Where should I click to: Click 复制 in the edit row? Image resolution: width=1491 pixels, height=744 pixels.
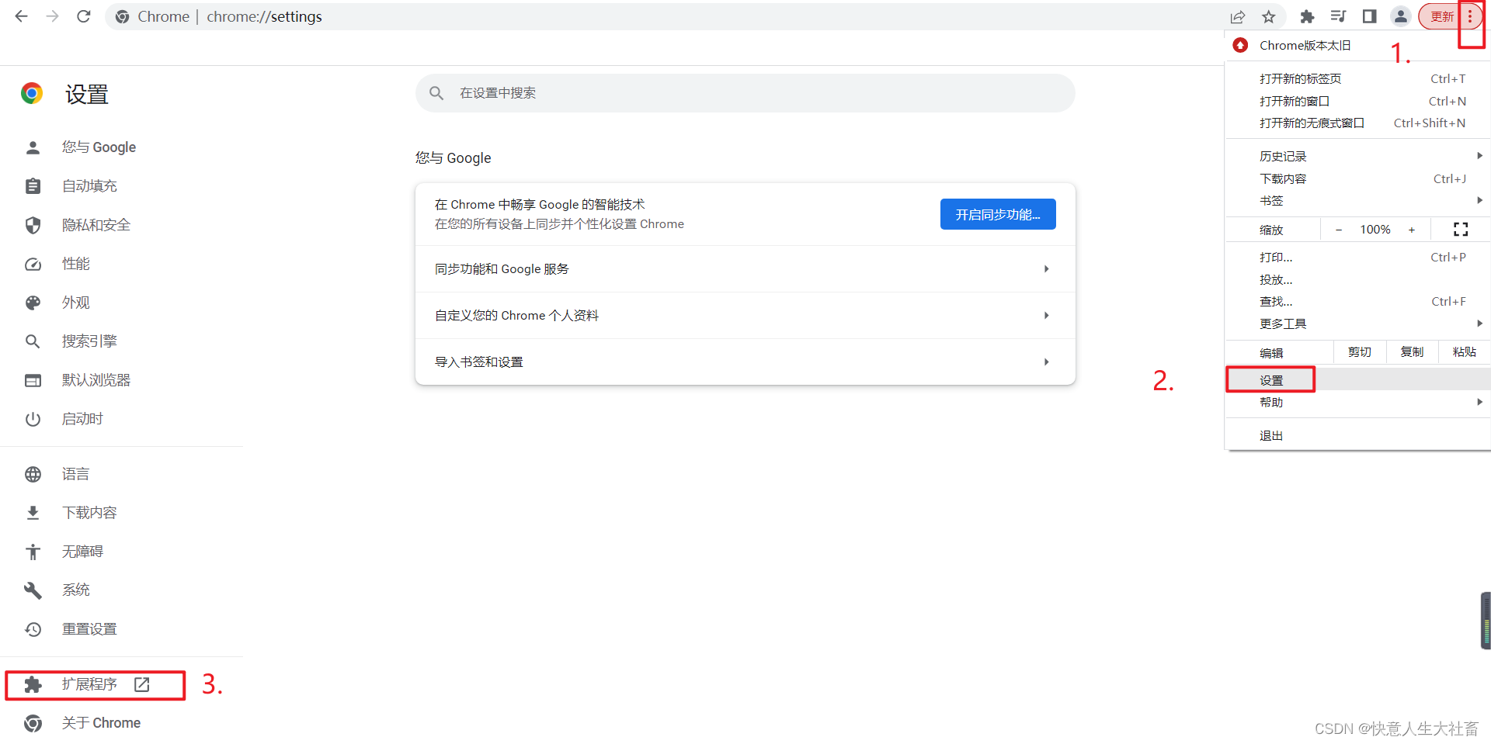pyautogui.click(x=1412, y=352)
